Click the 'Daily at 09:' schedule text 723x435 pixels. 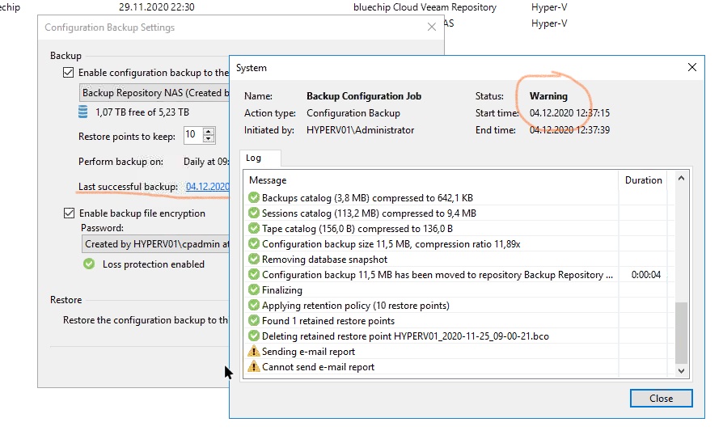[x=206, y=162]
